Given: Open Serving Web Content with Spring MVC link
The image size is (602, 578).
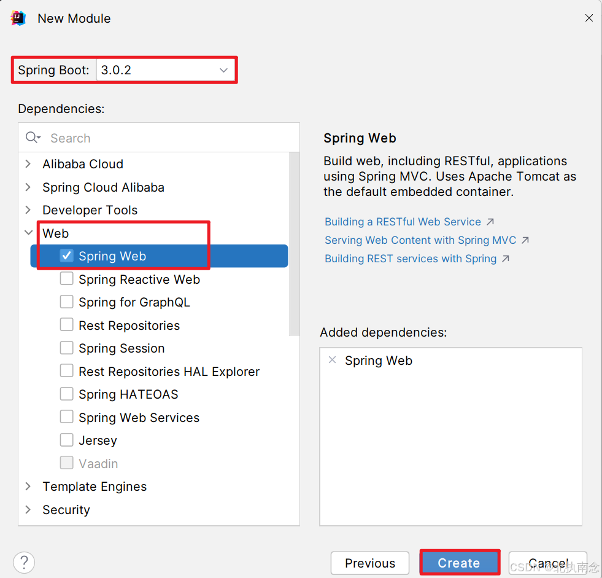Looking at the screenshot, I should 420,240.
